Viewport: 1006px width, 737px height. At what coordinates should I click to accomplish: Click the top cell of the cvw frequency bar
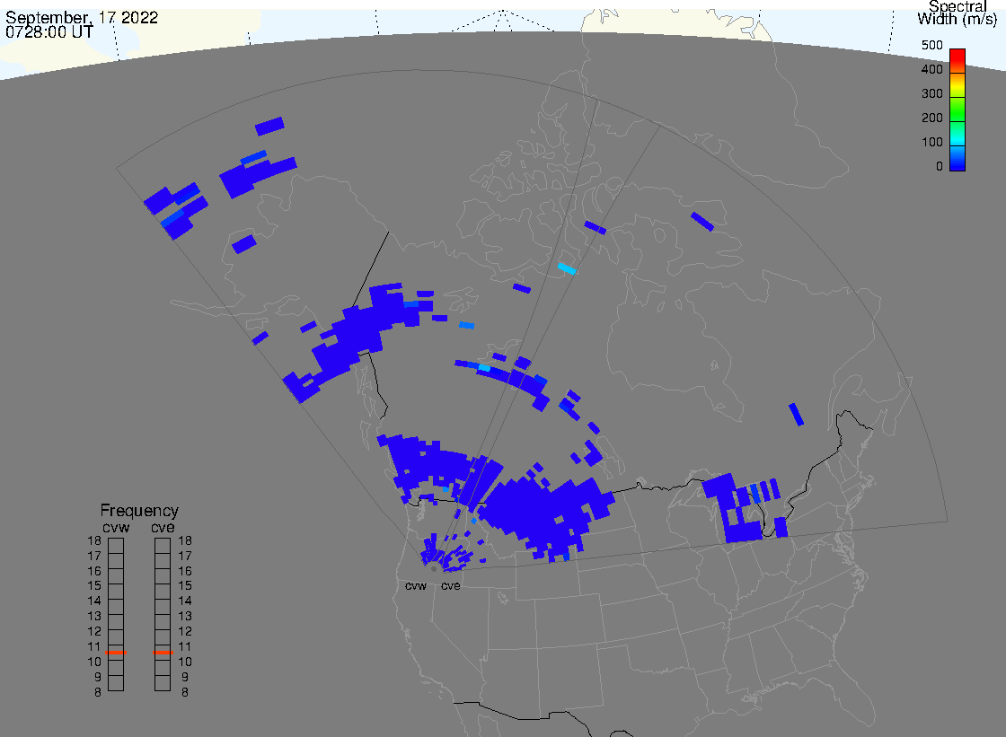pyautogui.click(x=116, y=546)
